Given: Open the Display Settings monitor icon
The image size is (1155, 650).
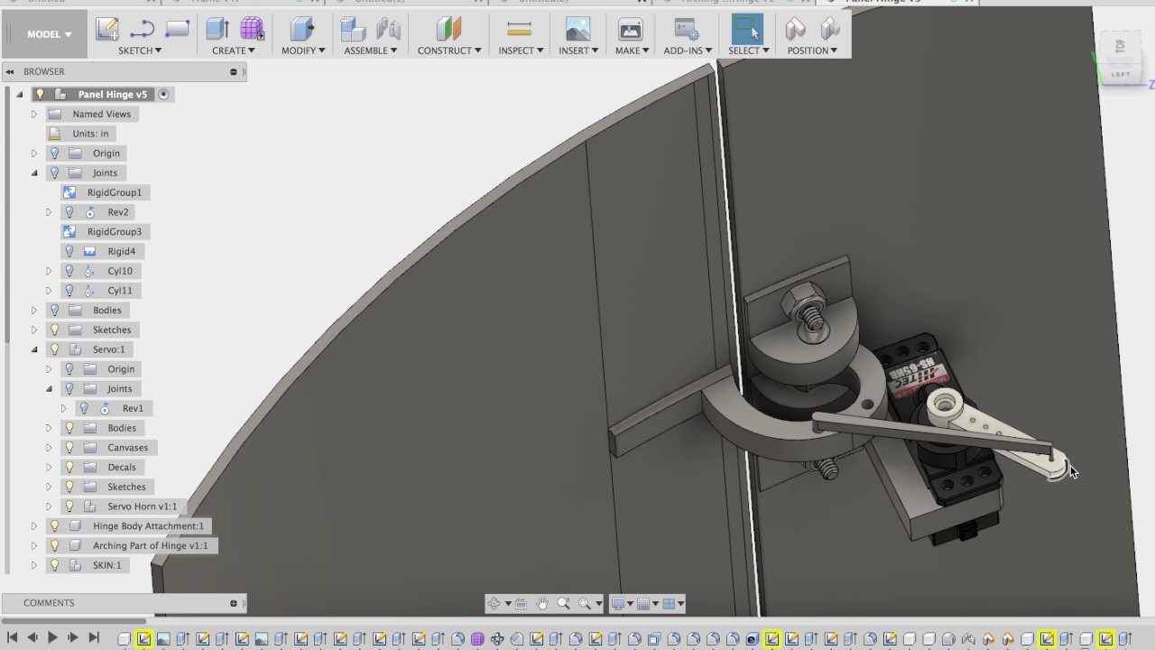Looking at the screenshot, I should [x=618, y=603].
